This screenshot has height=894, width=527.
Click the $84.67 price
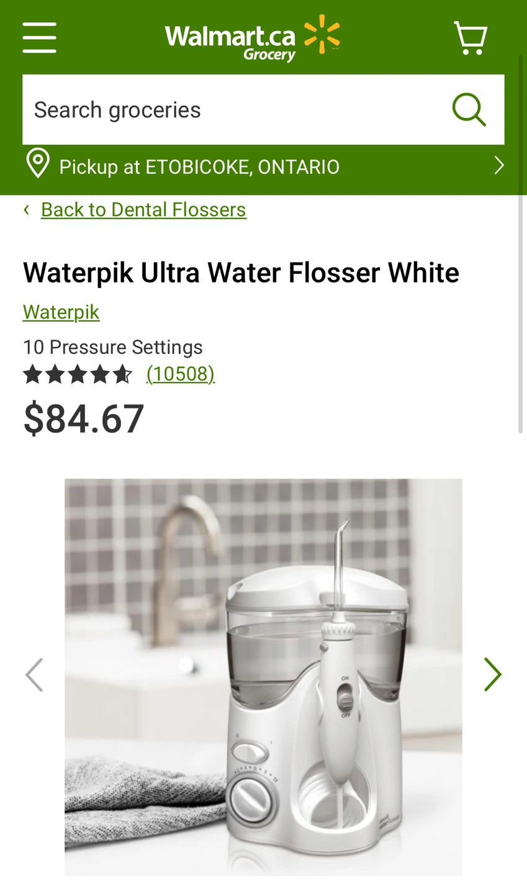[84, 418]
